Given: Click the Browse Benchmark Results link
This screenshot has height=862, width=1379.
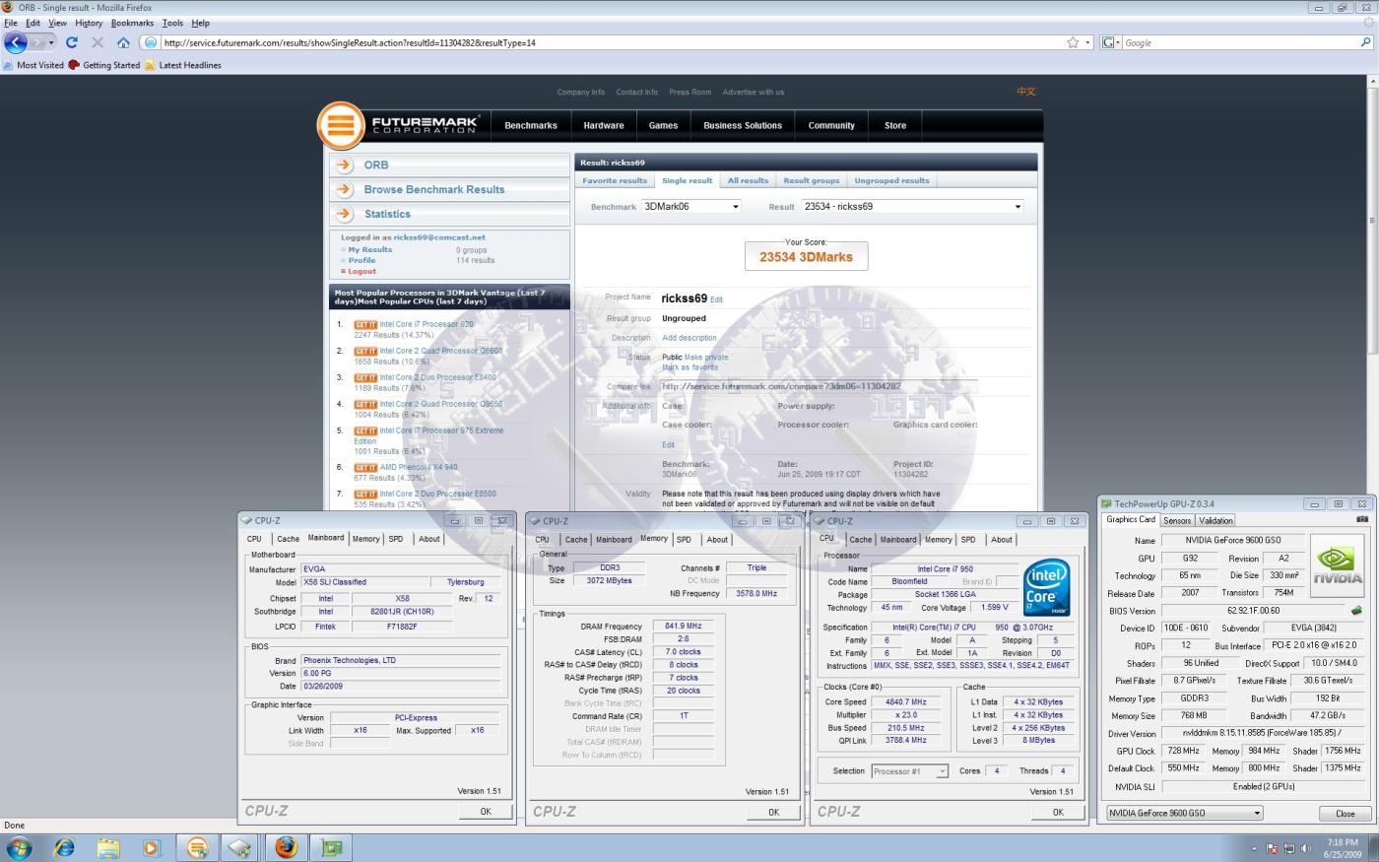Looking at the screenshot, I should tap(434, 189).
